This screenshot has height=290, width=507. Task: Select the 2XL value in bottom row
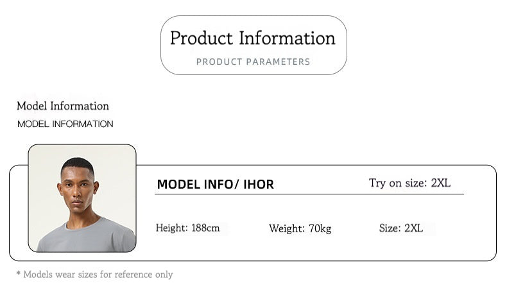click(413, 228)
